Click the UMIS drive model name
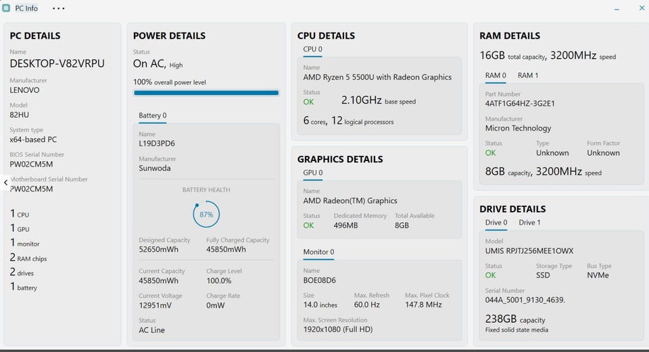Image resolution: width=649 pixels, height=352 pixels. coord(529,251)
